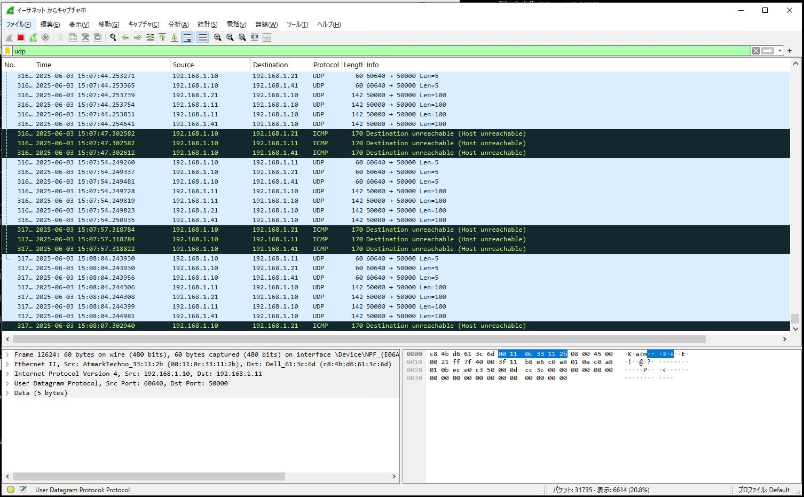Toggle packet list colorization
Viewport: 804px width, 497px height.
tap(202, 37)
